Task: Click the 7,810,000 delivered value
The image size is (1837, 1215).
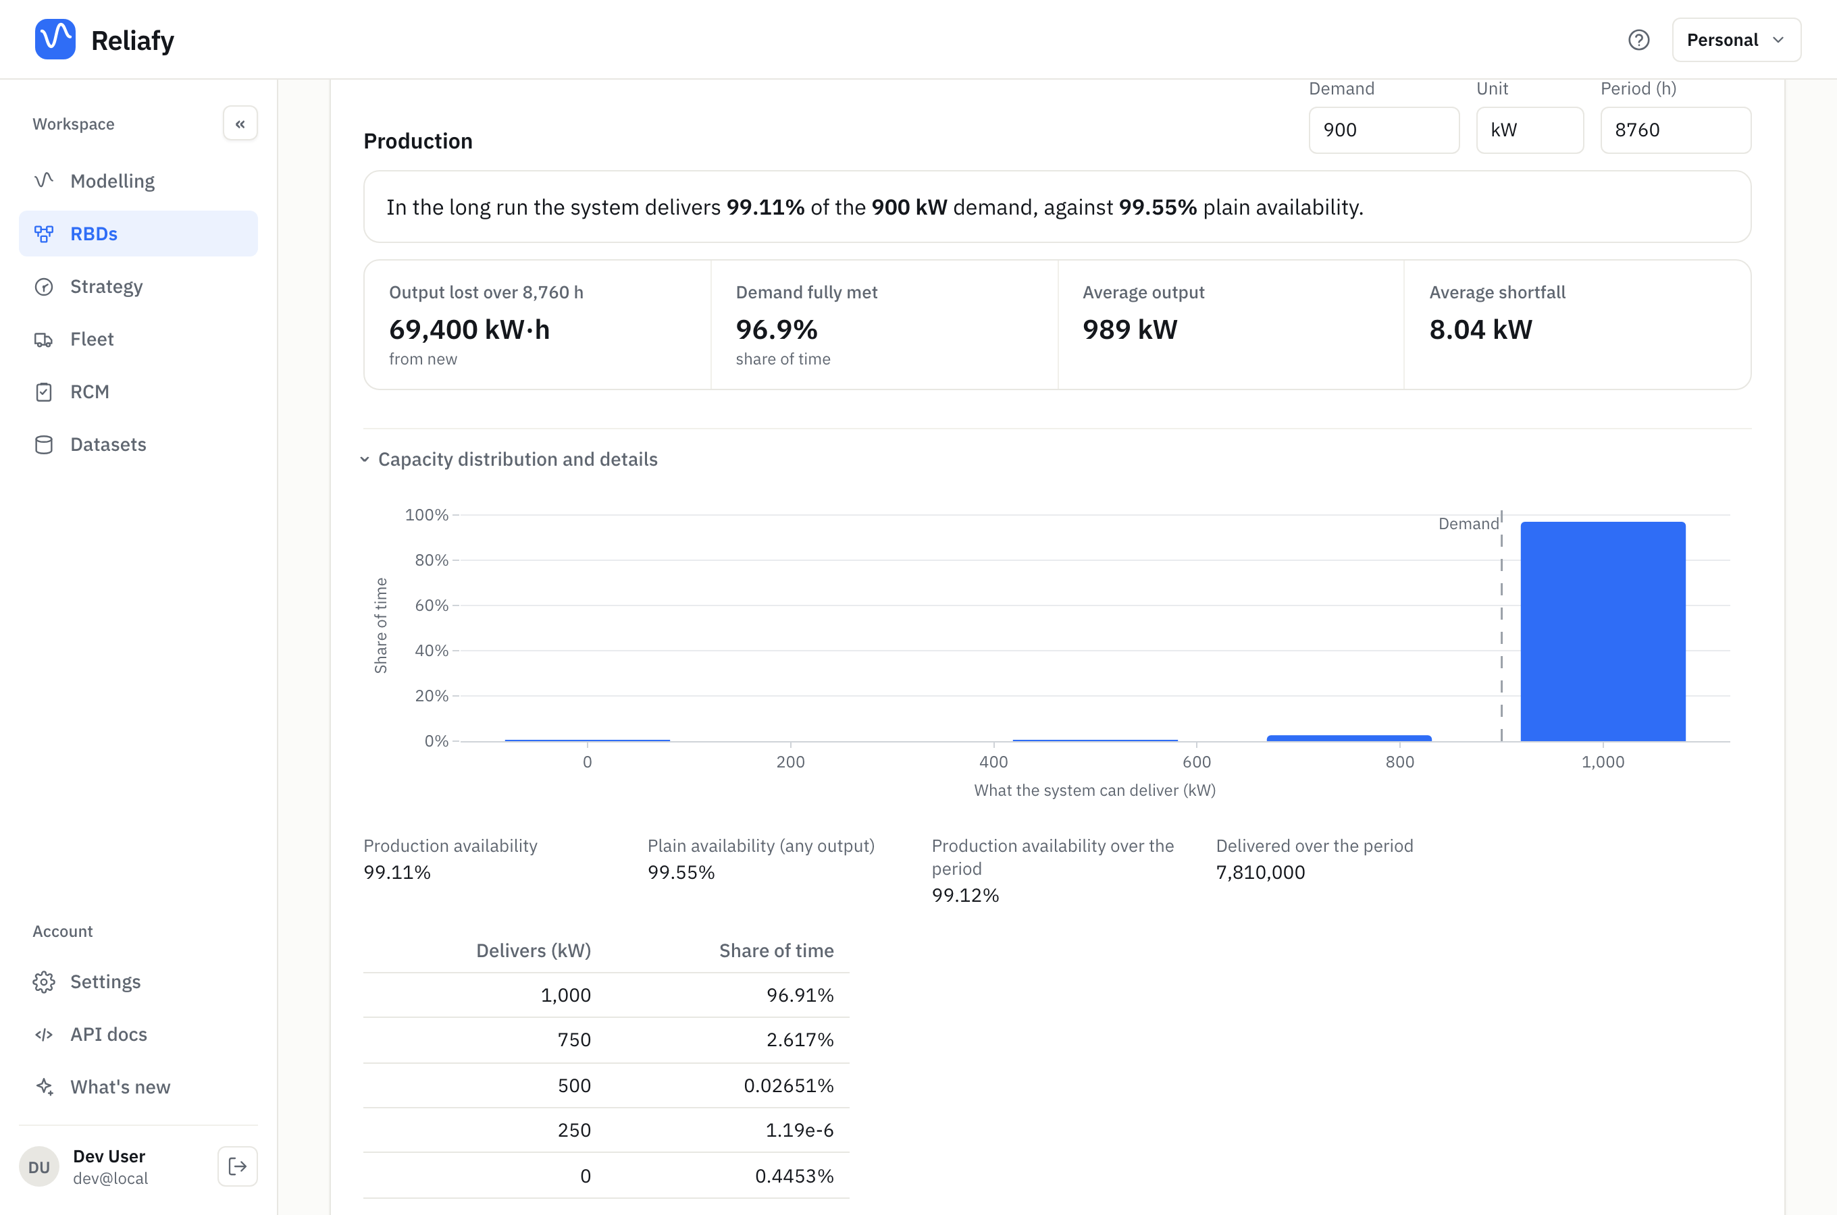Action: [1260, 873]
